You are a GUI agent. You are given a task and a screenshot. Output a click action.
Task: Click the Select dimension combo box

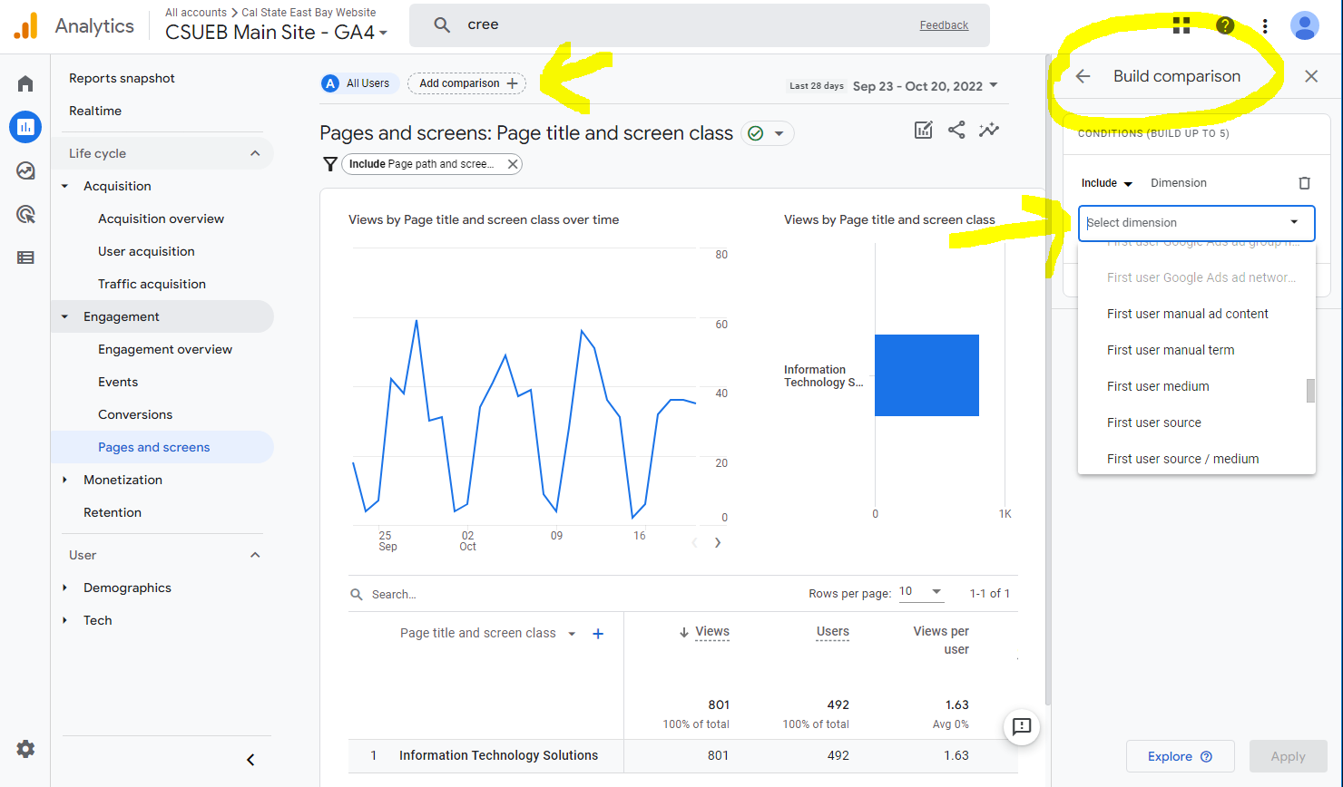pyautogui.click(x=1196, y=223)
